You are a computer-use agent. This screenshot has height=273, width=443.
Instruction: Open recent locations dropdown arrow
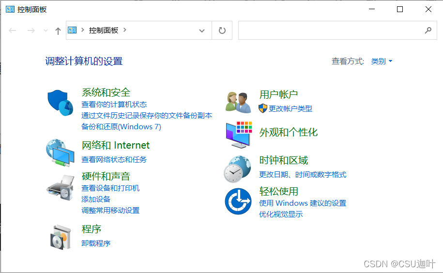click(x=46, y=30)
